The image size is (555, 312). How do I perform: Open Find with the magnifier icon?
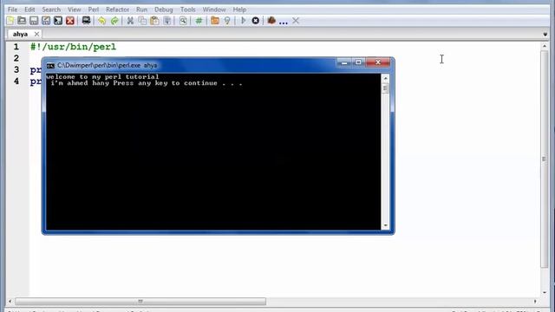[x=183, y=21]
